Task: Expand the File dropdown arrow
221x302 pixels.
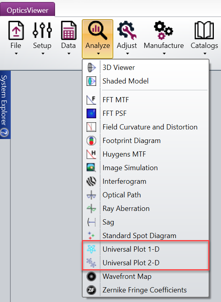Action: tap(16, 54)
